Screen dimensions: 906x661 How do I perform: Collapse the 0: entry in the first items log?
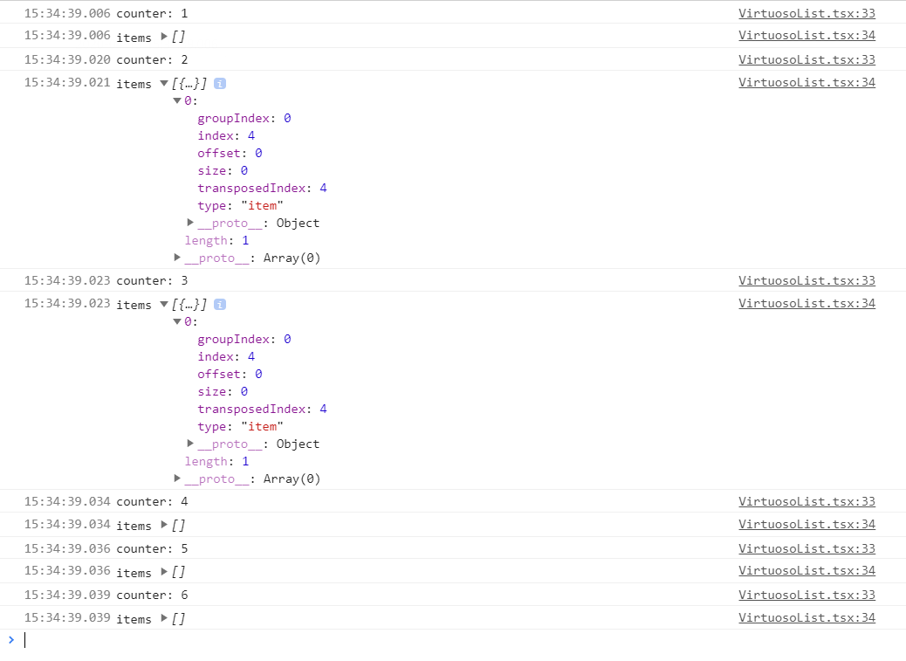coord(178,100)
